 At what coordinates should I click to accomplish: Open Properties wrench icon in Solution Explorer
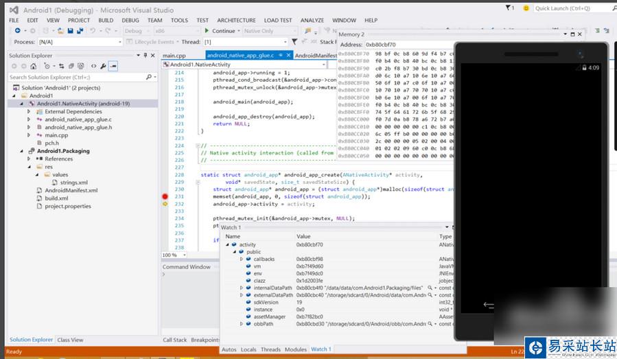pyautogui.click(x=103, y=66)
